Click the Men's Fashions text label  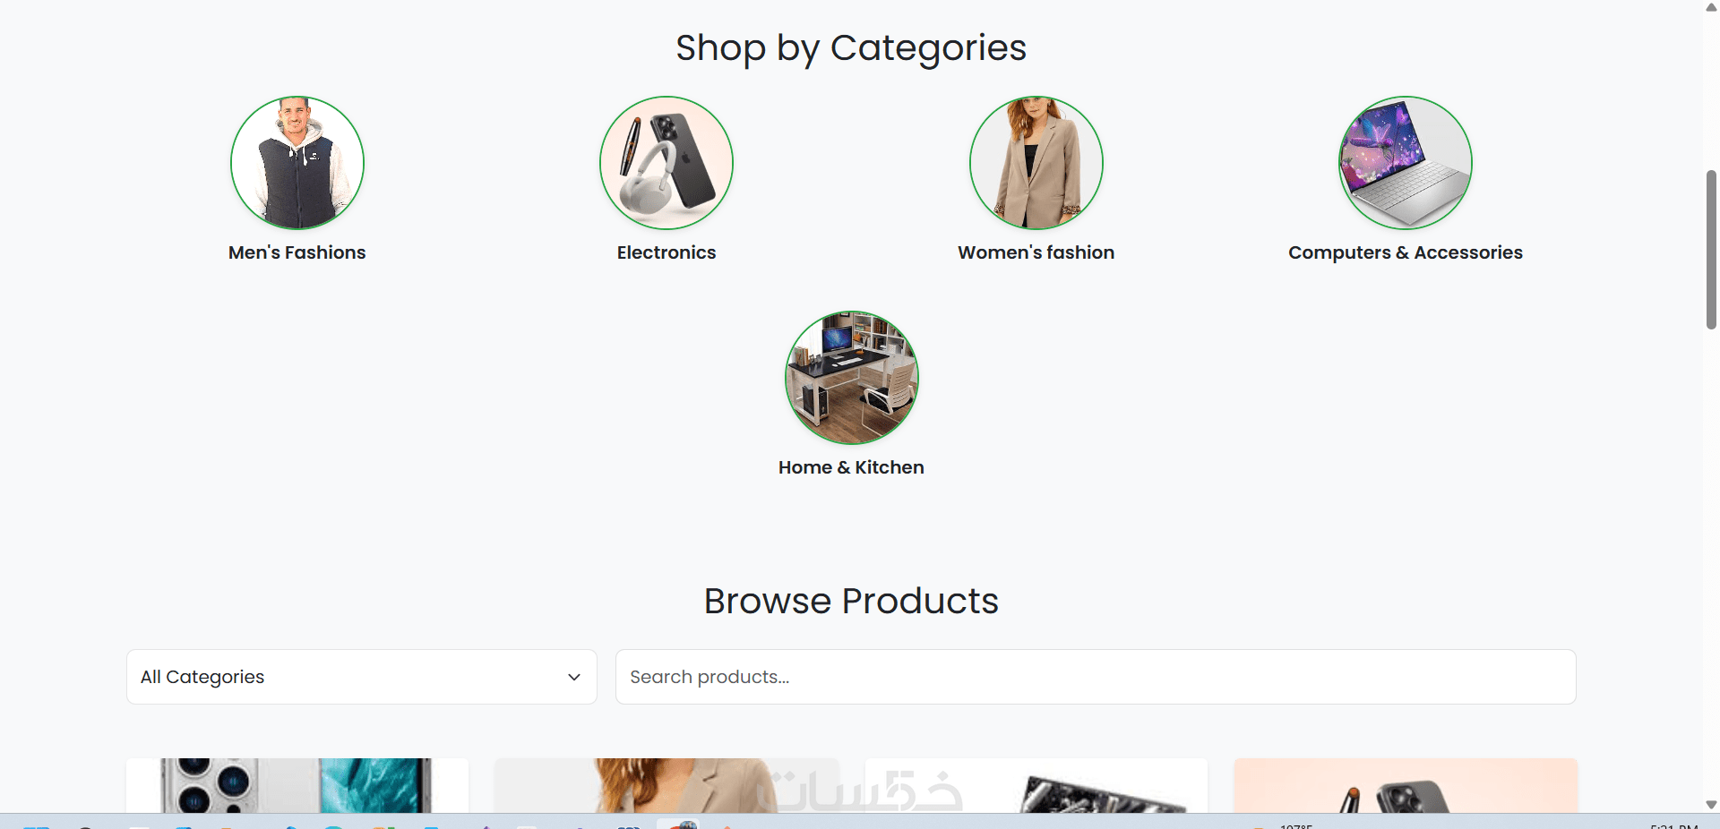[297, 252]
